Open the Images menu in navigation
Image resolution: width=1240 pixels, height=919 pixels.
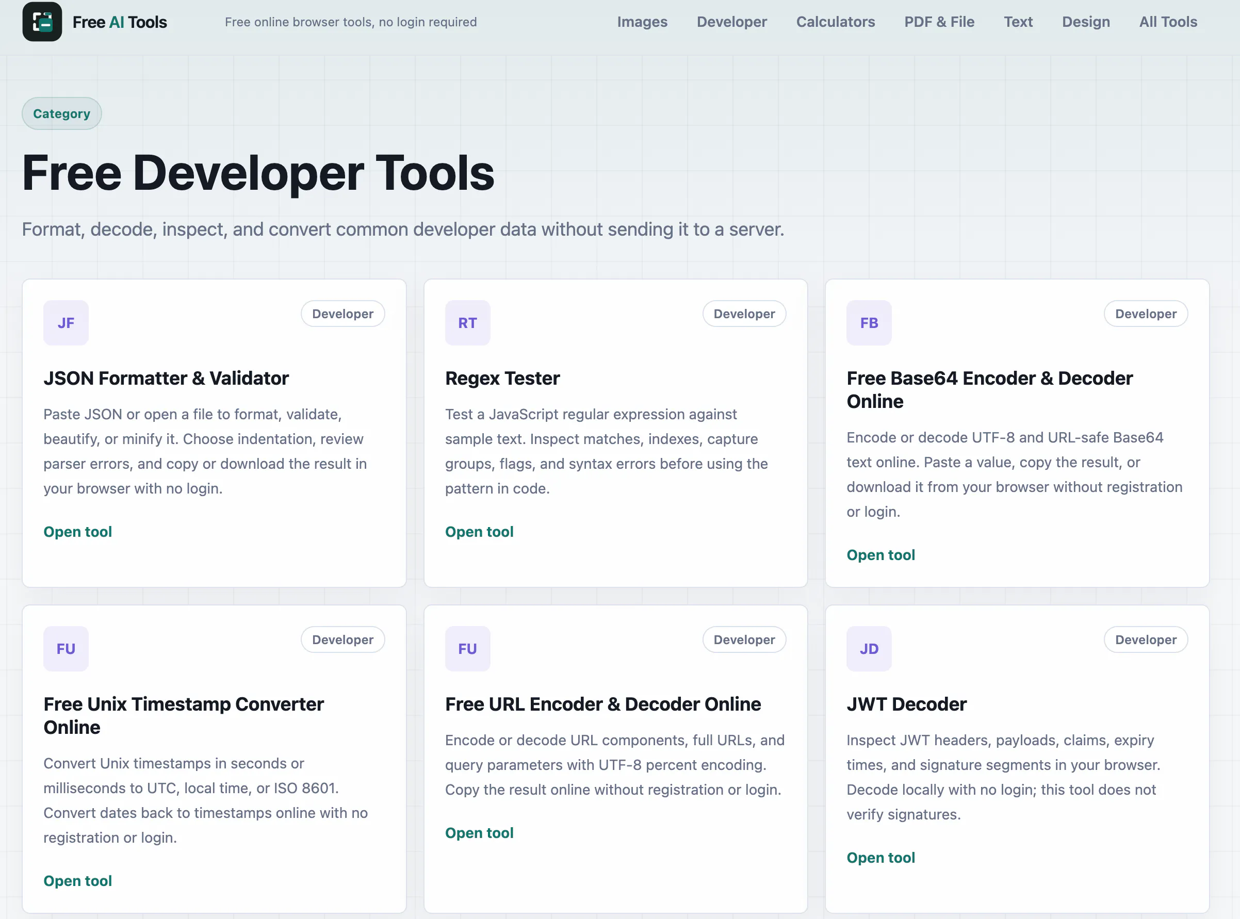642,22
